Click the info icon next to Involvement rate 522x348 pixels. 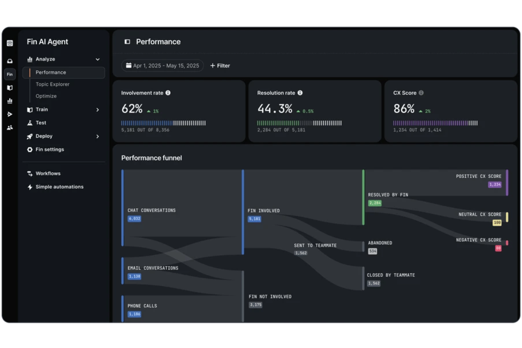click(168, 93)
